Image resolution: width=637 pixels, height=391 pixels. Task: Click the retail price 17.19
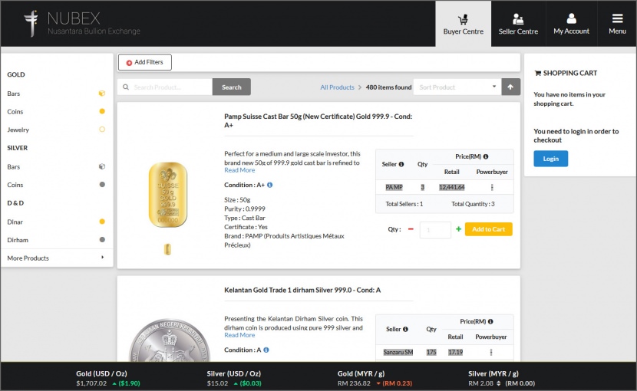click(x=455, y=352)
